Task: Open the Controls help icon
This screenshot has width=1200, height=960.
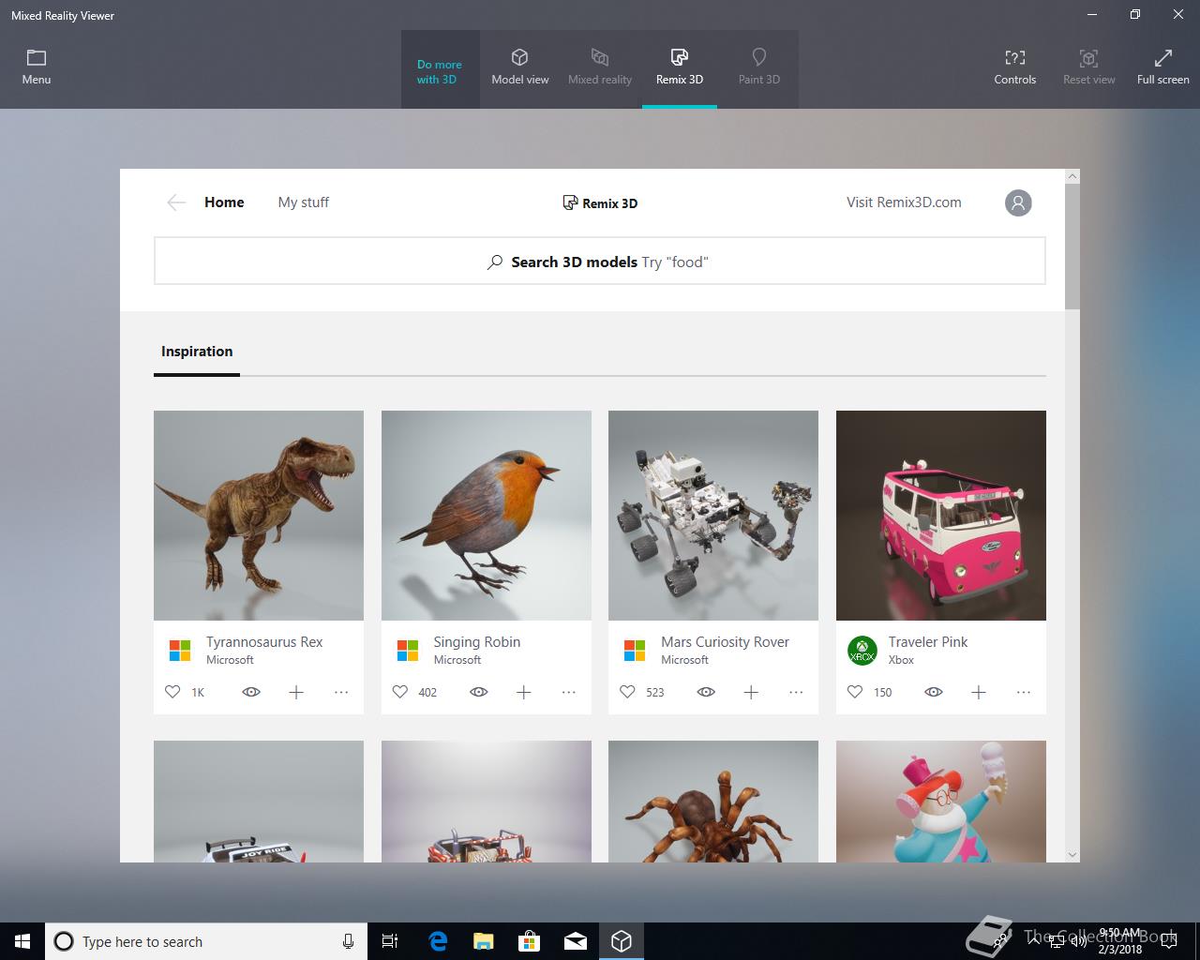Action: (x=1015, y=58)
